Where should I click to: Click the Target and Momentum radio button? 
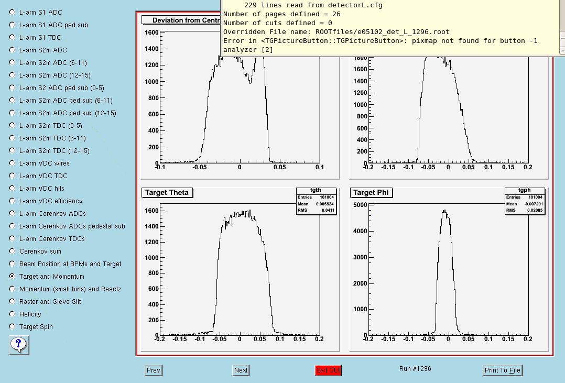[x=12, y=276]
